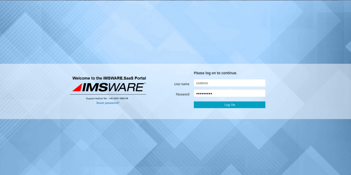Screen dimensions: 351x175
Task: Click the User name label
Action: [x=181, y=84]
